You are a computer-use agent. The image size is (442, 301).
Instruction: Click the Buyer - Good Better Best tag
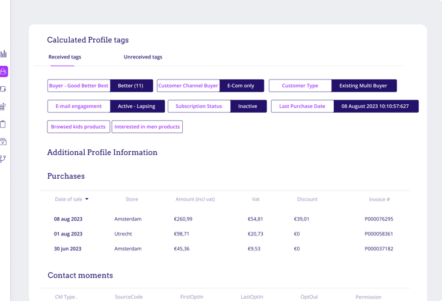click(x=79, y=86)
